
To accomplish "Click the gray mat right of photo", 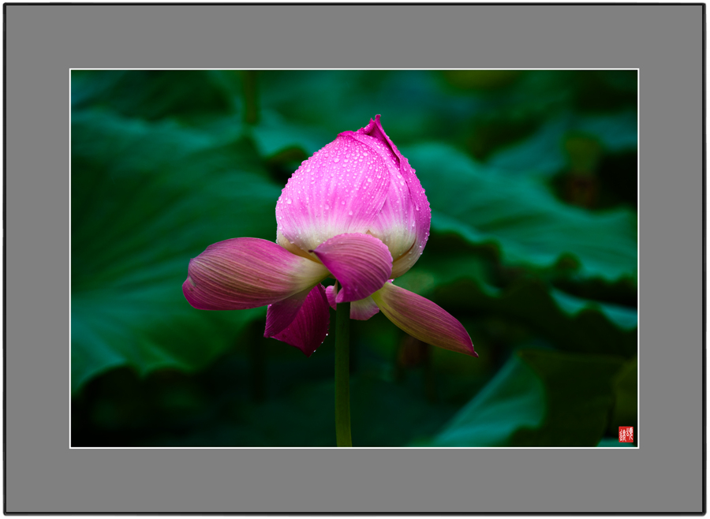I will pos(671,260).
